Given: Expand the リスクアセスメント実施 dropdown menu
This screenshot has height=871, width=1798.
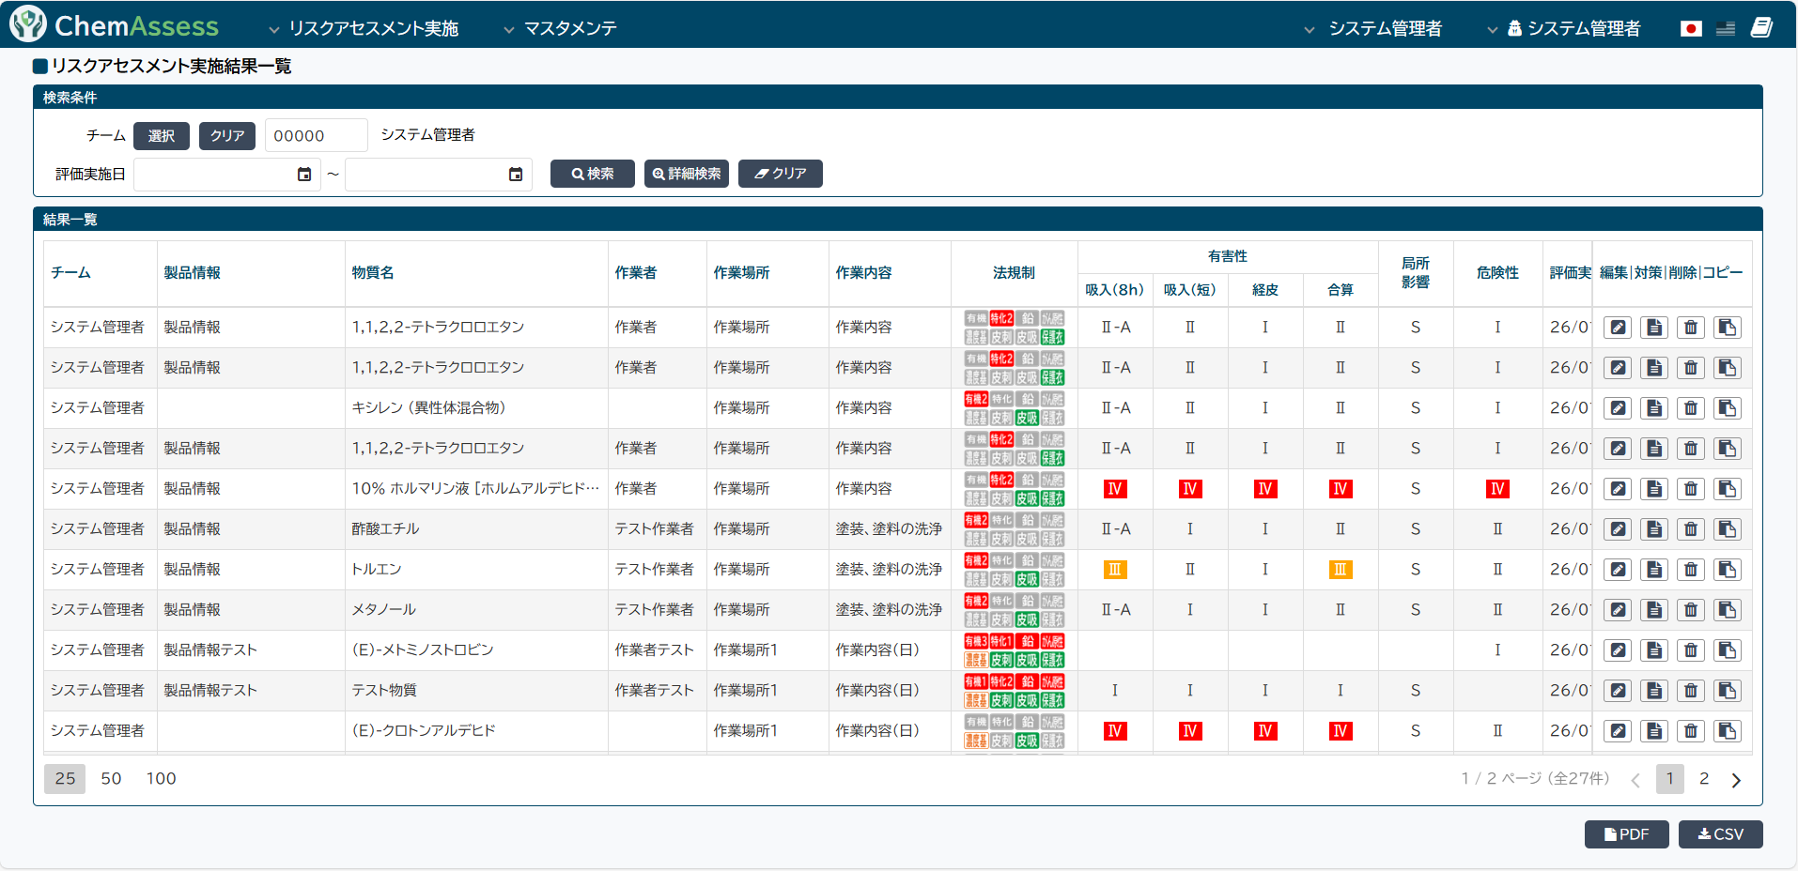Looking at the screenshot, I should [x=364, y=29].
